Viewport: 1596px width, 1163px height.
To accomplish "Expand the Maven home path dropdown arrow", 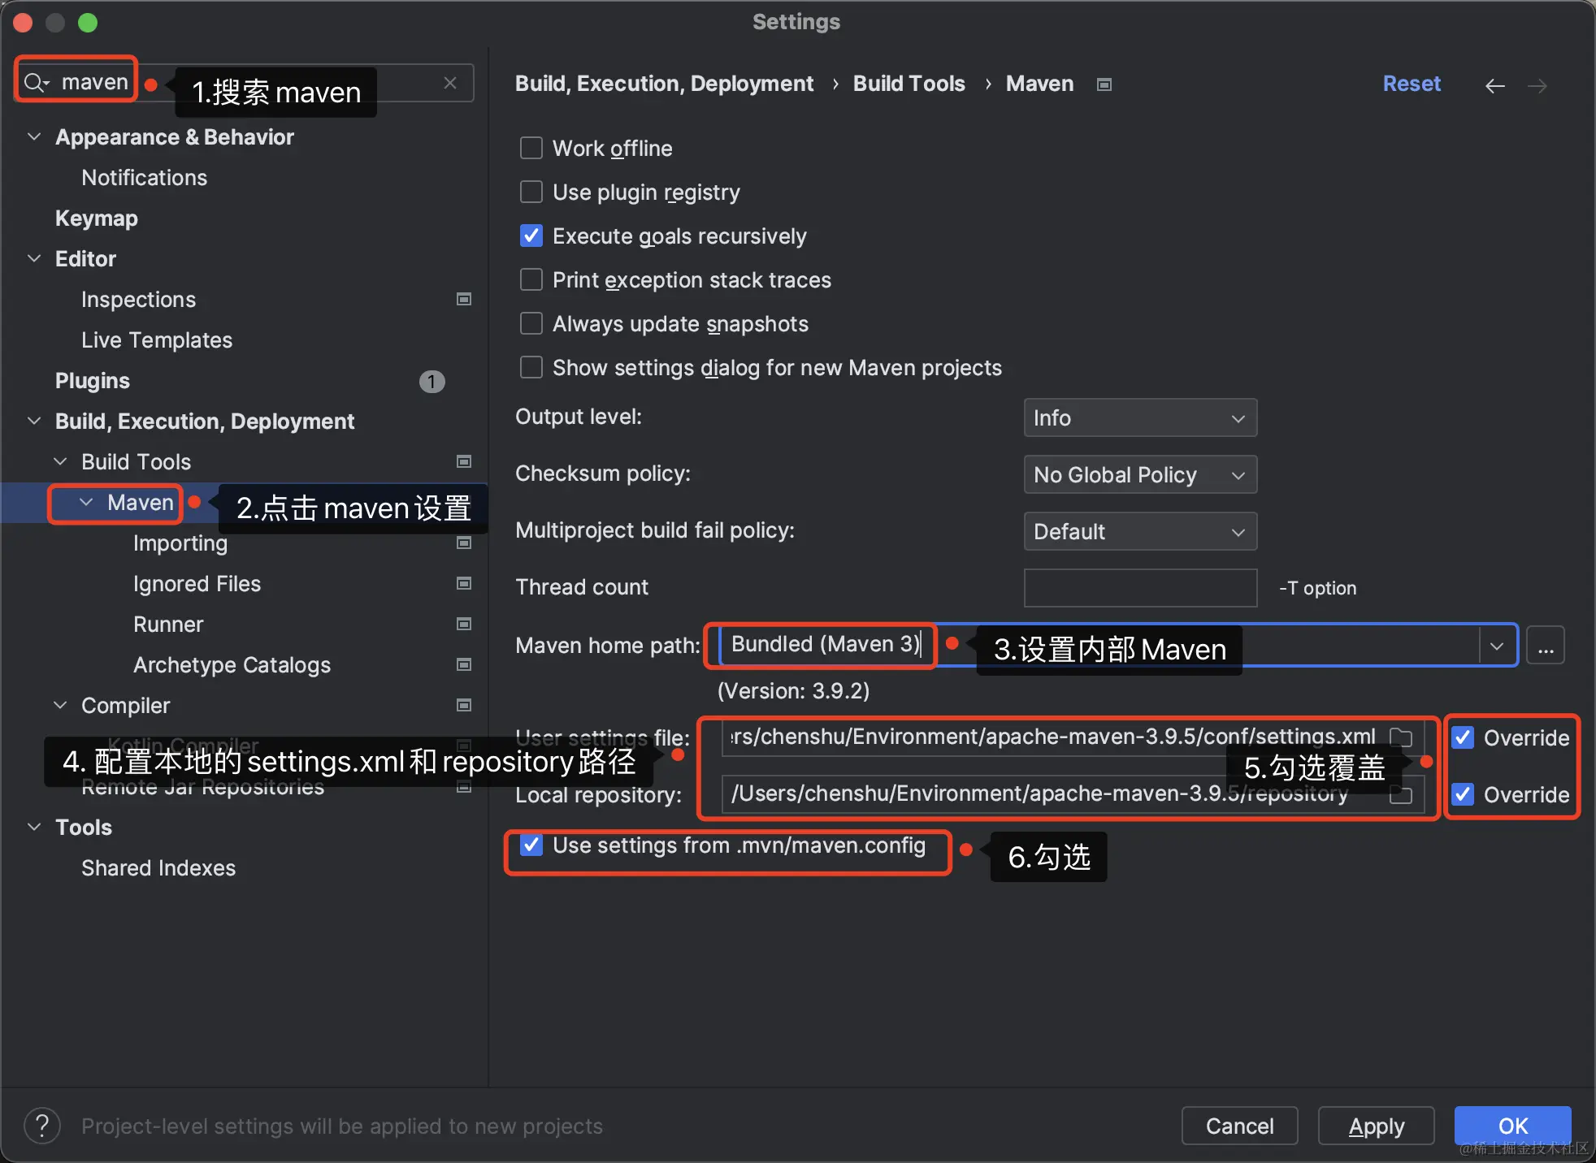I will click(x=1497, y=646).
